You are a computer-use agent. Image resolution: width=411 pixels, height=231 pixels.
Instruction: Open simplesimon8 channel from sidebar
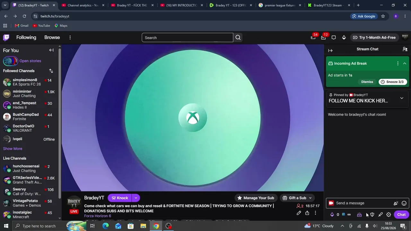tap(30, 82)
